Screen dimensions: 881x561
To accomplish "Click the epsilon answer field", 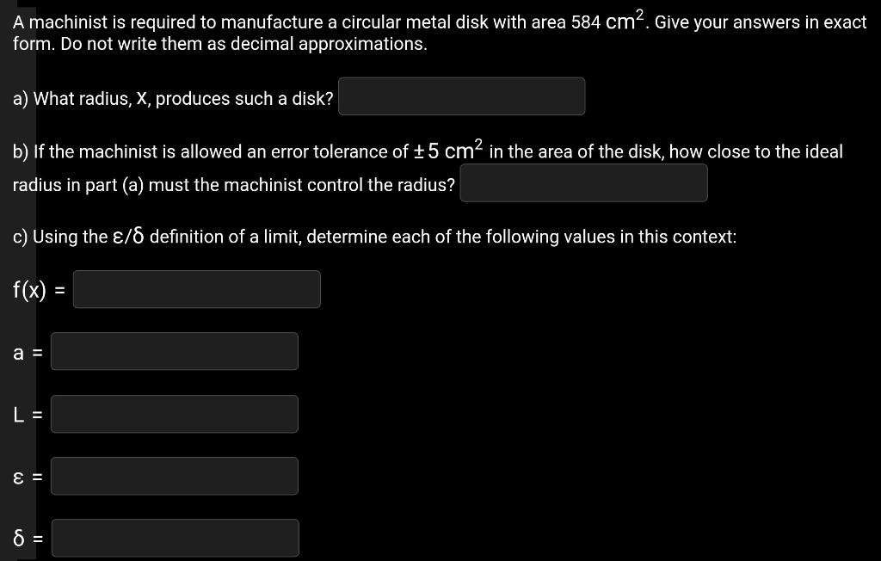I will (174, 476).
